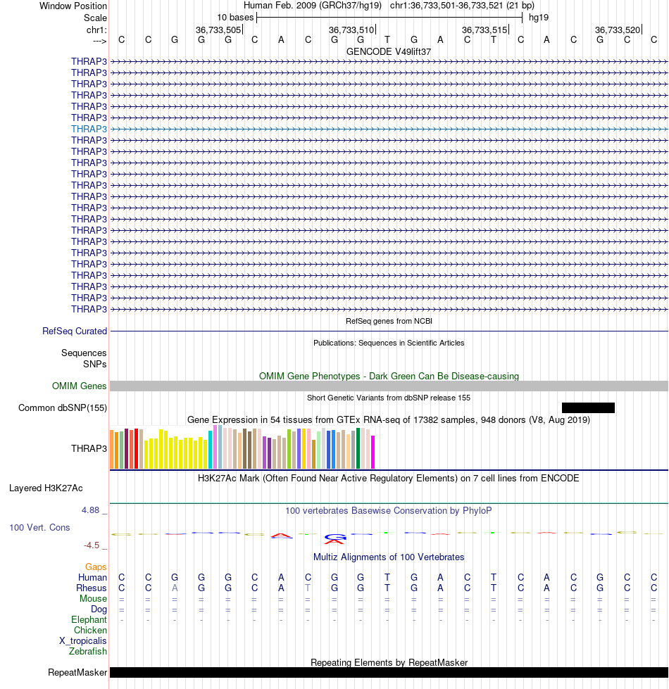
Task: Click the '10 bases' scale label
Action: pyautogui.click(x=235, y=18)
